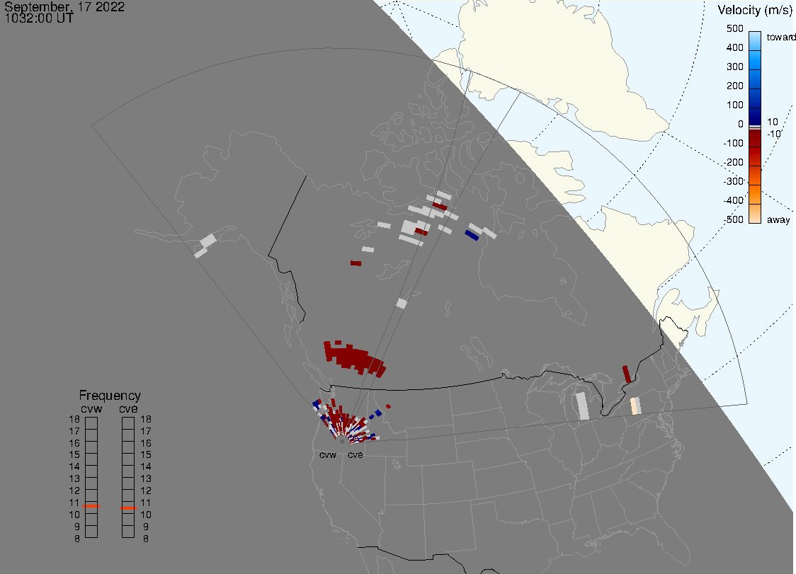Click the cvw radar site label on the map
Viewport: 796px width, 574px height.
(327, 454)
